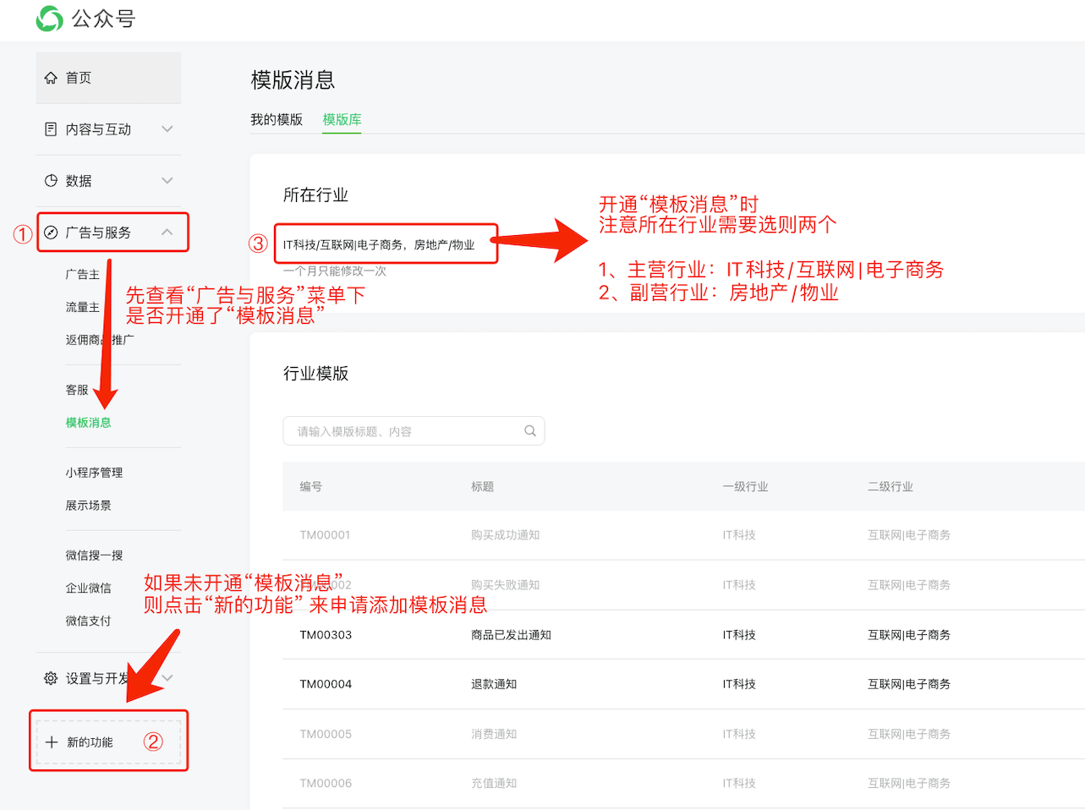Switch to the 模版库 tab
Screen dimensions: 1085x810
coord(342,120)
